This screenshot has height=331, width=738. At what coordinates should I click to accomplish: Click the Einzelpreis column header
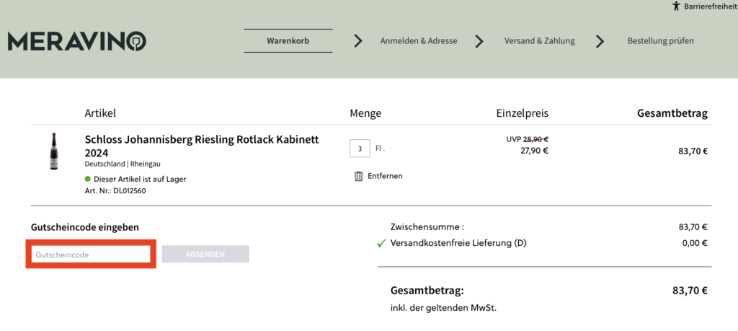[x=523, y=113]
